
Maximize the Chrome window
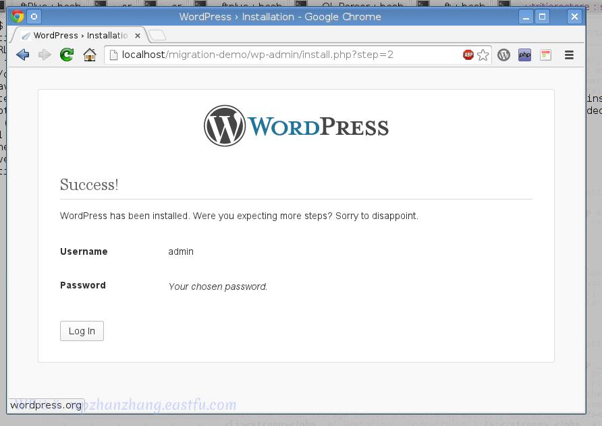(x=543, y=16)
